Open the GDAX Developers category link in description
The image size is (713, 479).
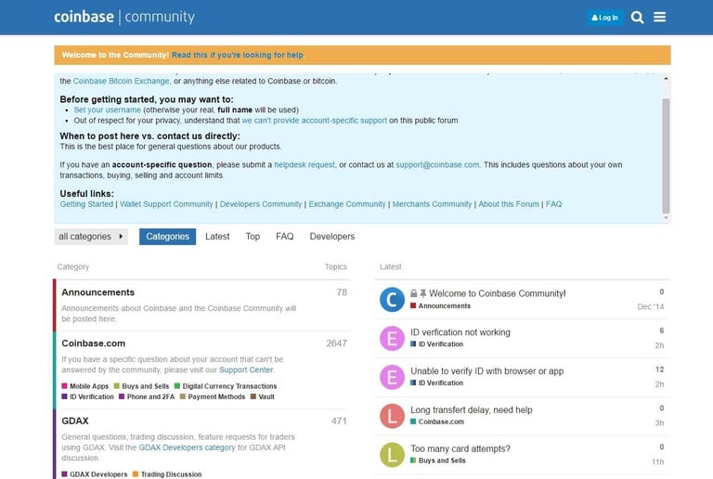187,447
